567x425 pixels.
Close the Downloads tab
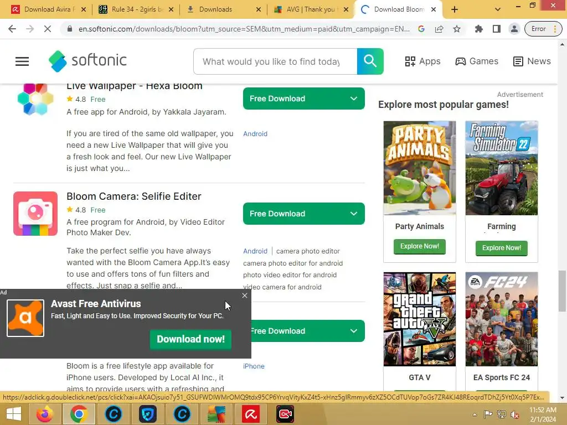click(x=259, y=9)
